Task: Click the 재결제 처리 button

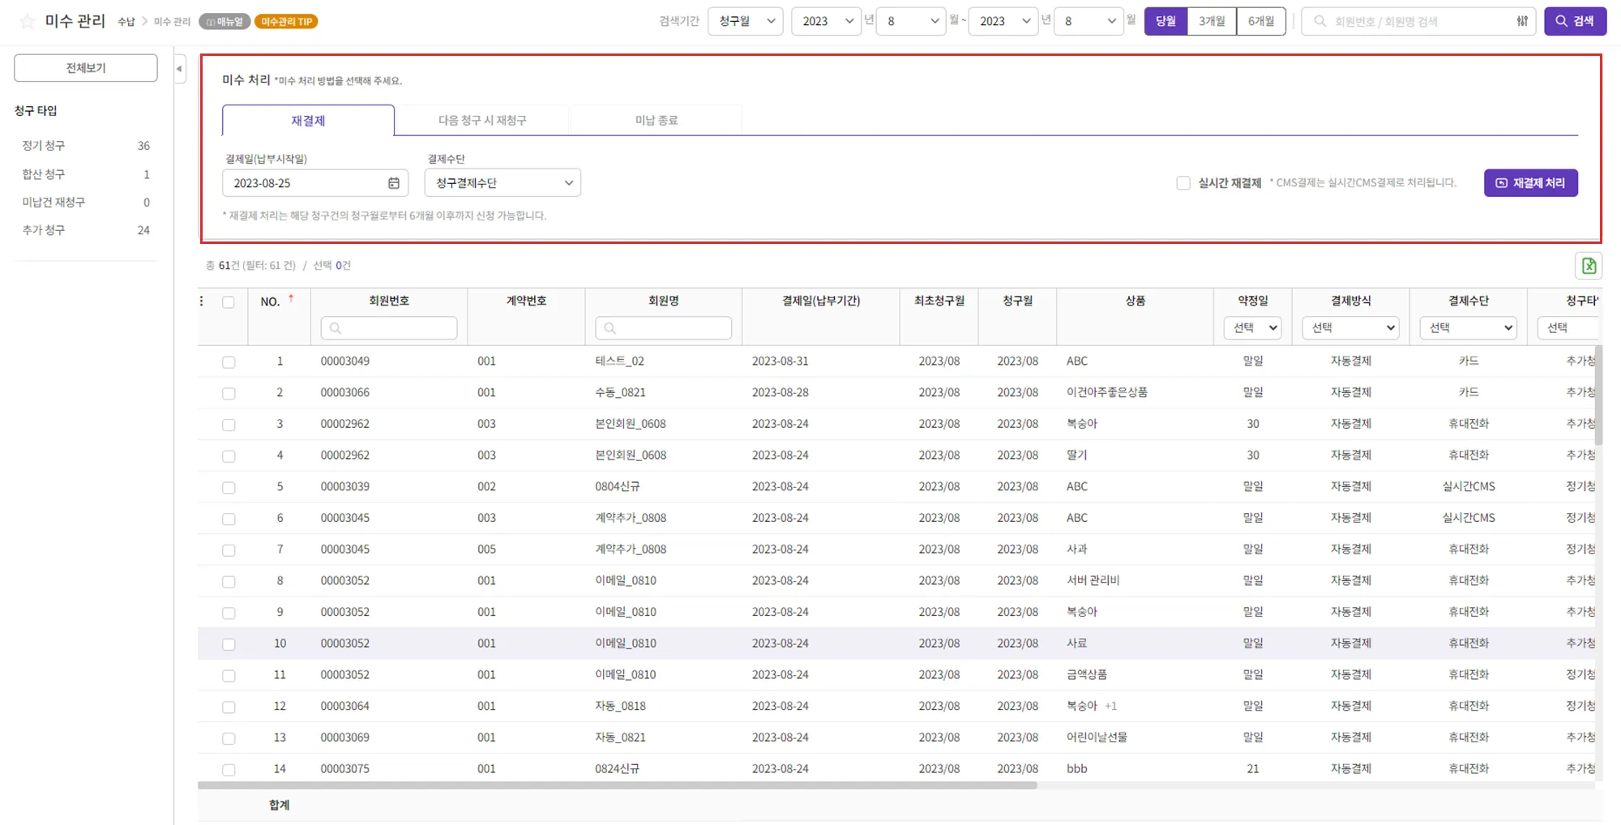Action: point(1530,183)
